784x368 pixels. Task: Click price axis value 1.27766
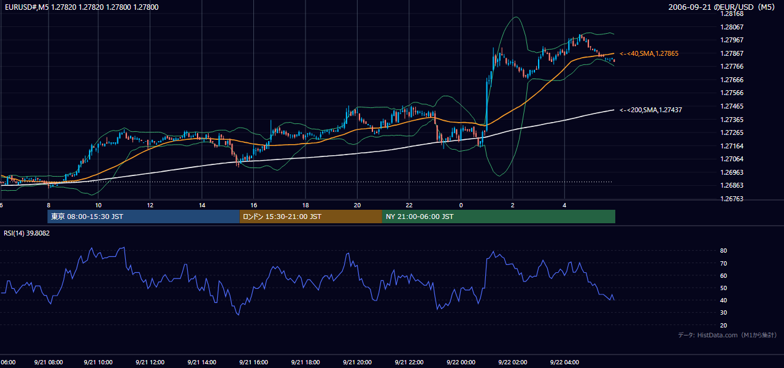click(x=732, y=67)
